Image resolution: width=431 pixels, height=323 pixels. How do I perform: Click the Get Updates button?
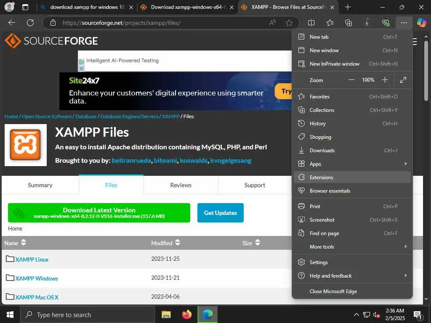(221, 213)
